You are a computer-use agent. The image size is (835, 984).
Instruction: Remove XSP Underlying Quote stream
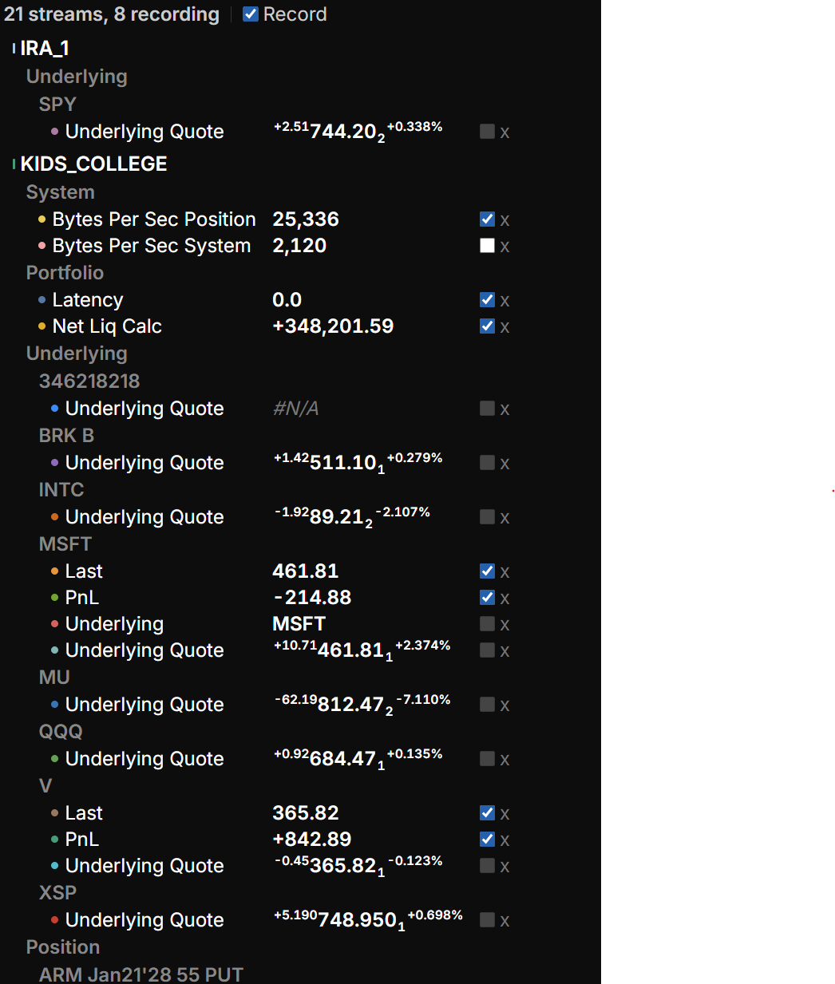(505, 921)
